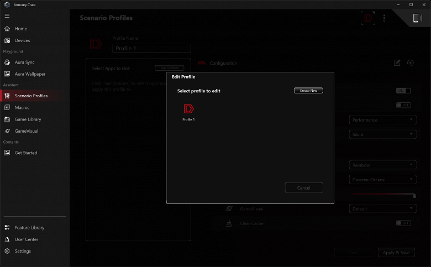Open the Devices page
This screenshot has width=431, height=267.
coord(22,40)
